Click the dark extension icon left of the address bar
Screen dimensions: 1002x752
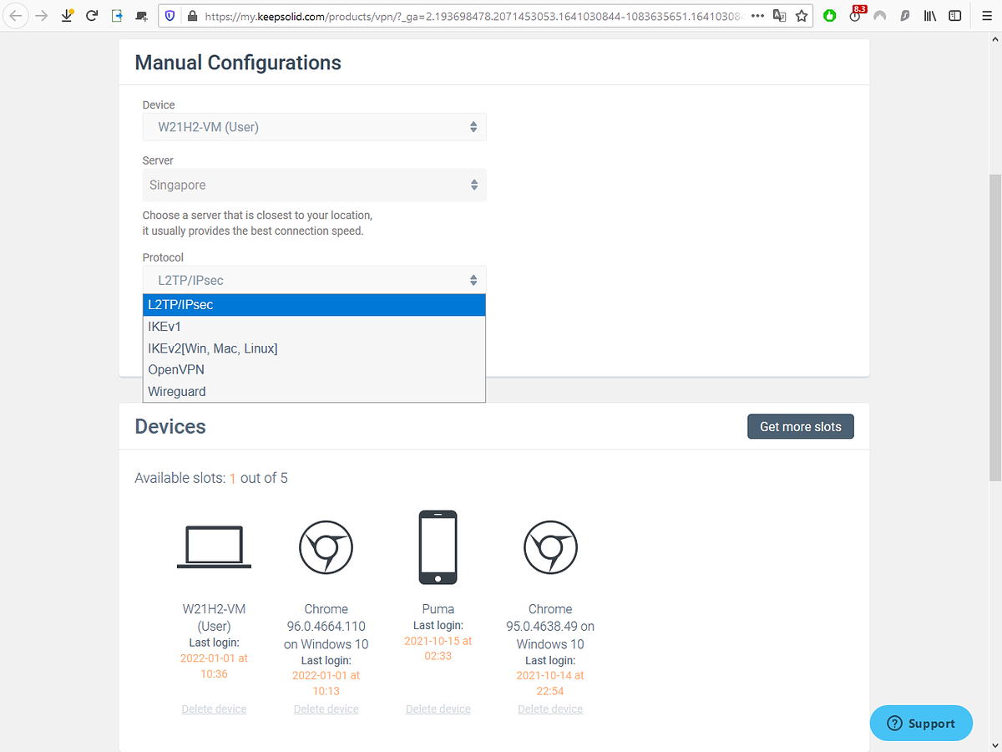tap(141, 15)
